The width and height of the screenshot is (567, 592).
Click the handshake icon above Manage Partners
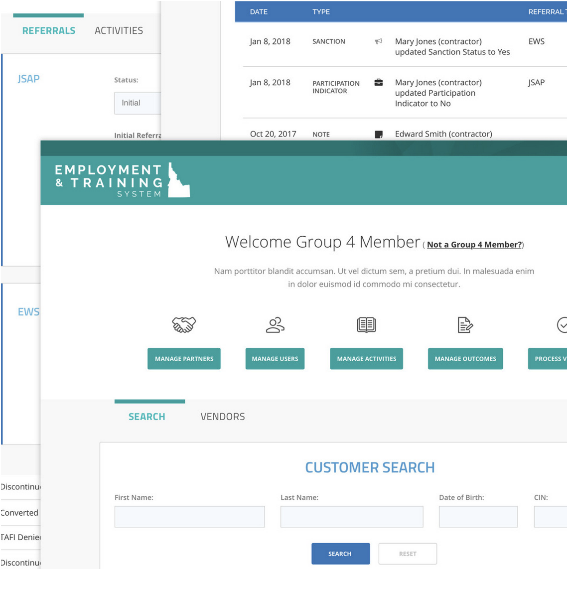(184, 325)
